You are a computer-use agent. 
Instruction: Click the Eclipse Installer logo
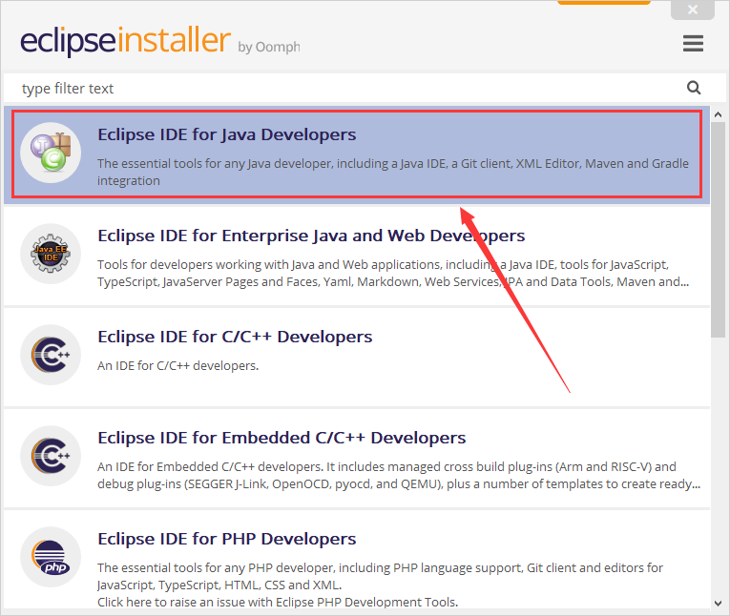click(125, 42)
